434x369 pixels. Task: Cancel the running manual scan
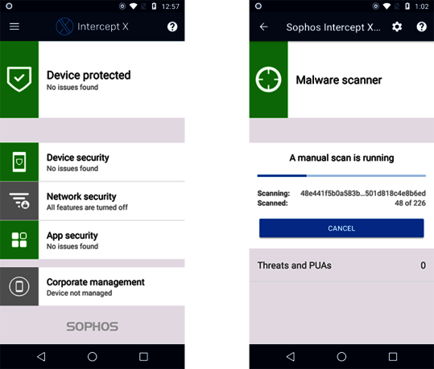click(x=341, y=228)
